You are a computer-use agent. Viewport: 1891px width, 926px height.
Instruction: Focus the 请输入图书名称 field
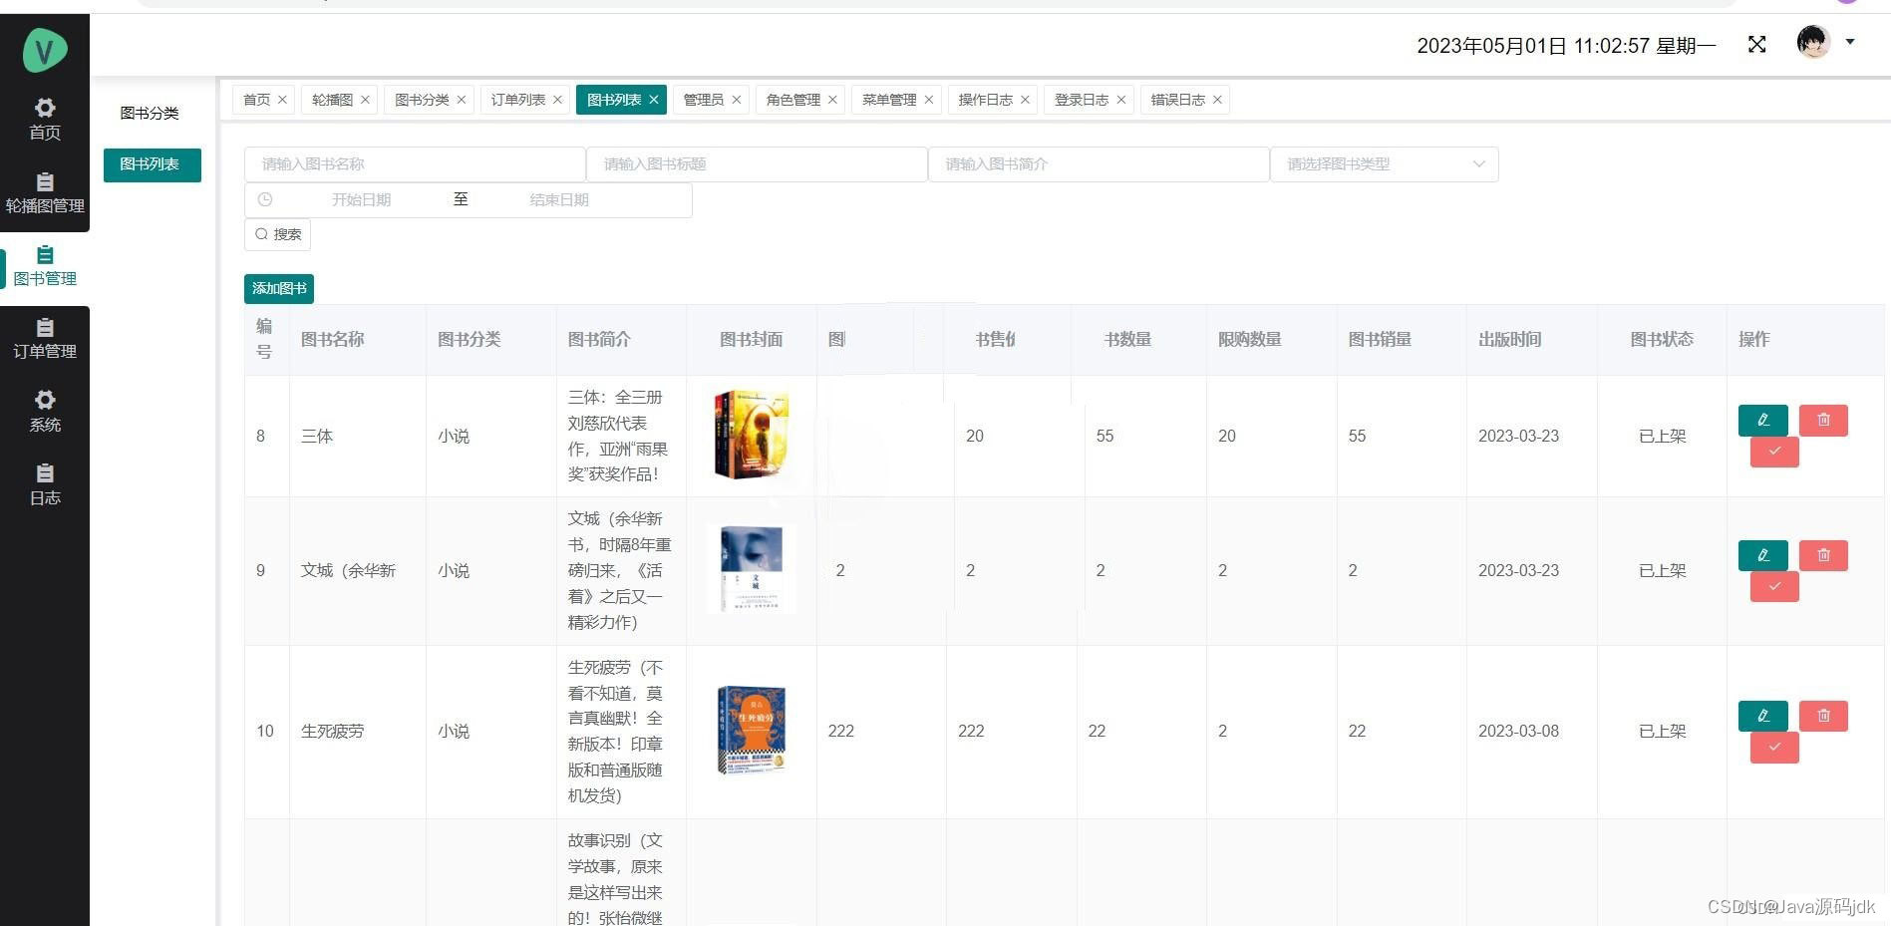point(415,164)
